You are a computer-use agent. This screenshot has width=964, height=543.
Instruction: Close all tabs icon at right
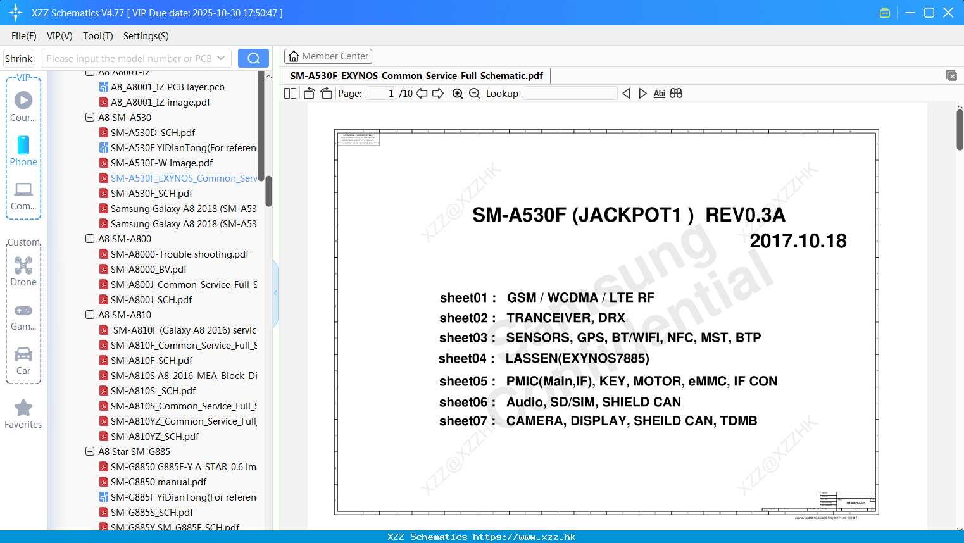click(x=951, y=75)
